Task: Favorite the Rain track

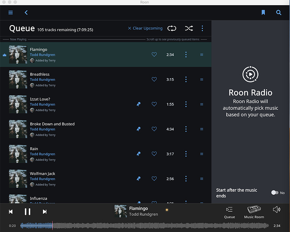Action: click(154, 154)
